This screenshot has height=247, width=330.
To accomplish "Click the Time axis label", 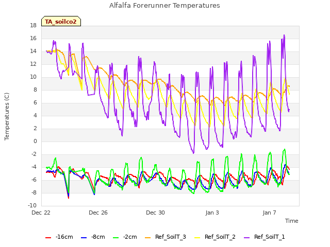I will click(292, 221).
